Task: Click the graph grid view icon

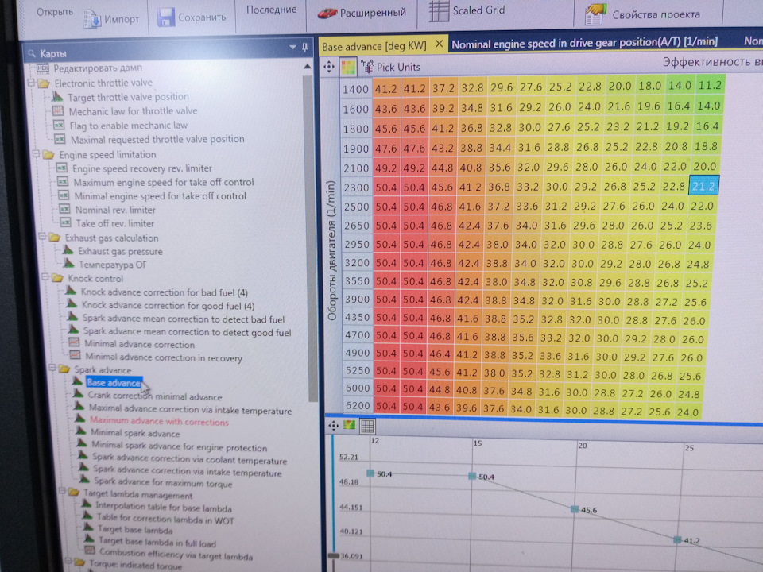Action: point(367,427)
